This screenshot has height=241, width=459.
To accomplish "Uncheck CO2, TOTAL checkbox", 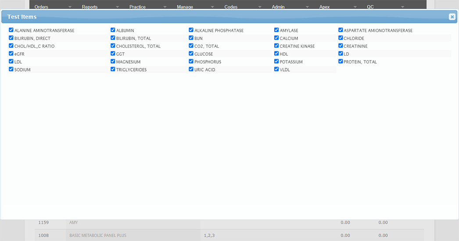I will (191, 46).
